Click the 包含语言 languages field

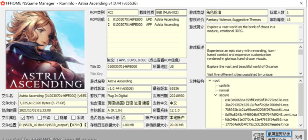click(x=129, y=103)
